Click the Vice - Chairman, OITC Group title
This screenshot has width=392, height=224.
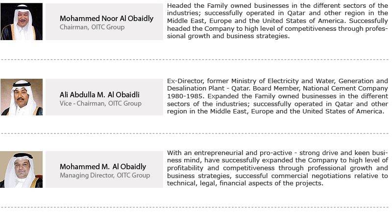tap(100, 103)
